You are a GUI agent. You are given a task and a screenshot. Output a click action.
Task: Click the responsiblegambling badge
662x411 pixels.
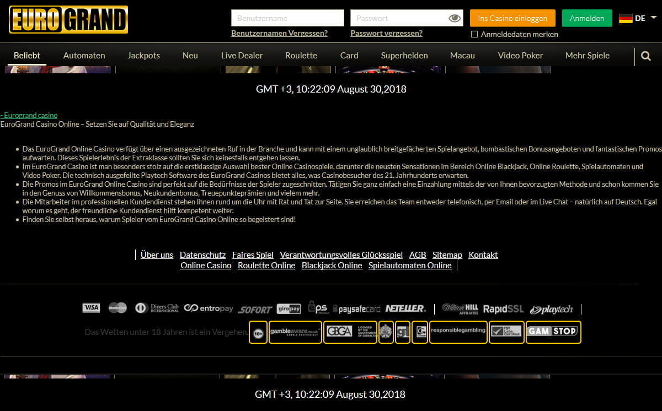click(x=458, y=332)
